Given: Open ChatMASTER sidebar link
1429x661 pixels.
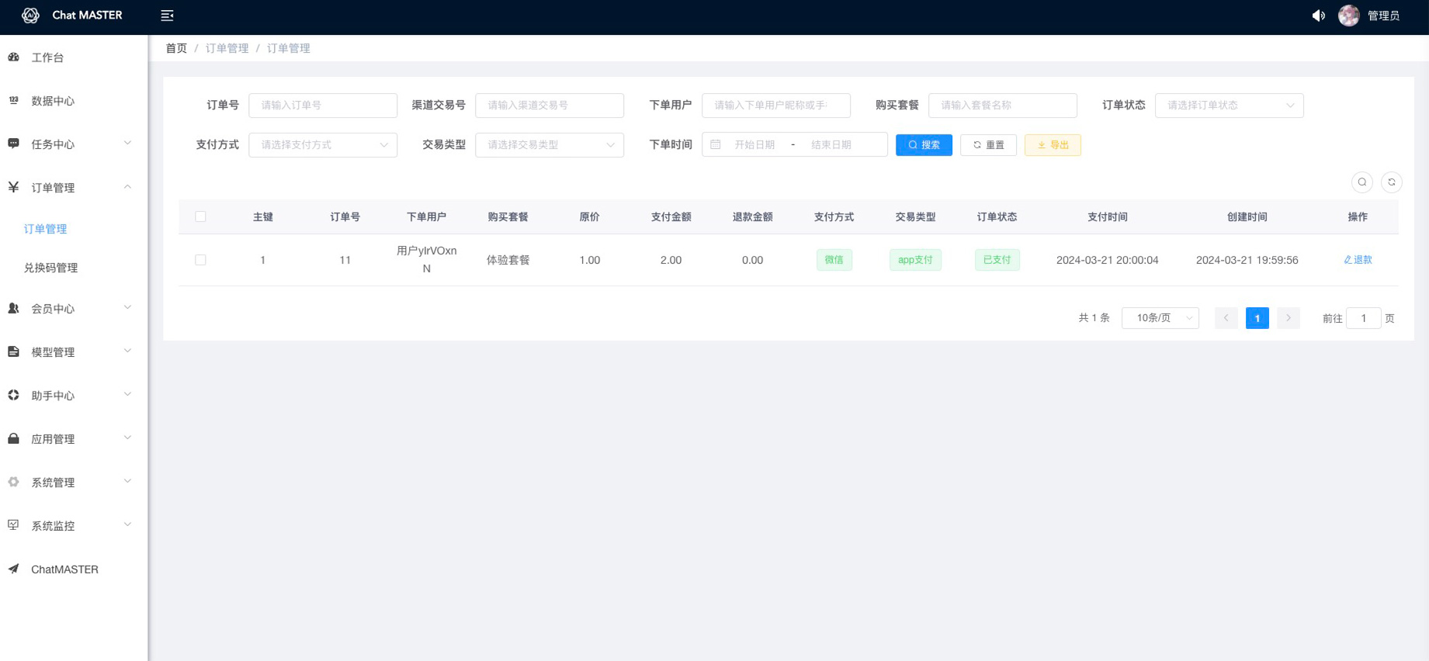Looking at the screenshot, I should click(74, 569).
